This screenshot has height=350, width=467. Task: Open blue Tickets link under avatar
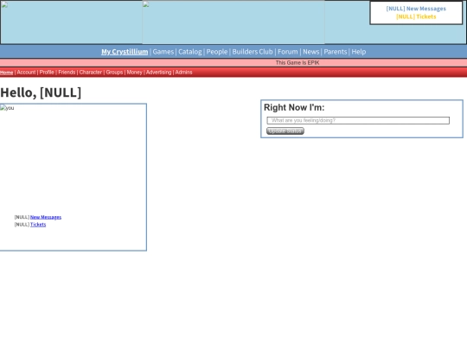click(38, 225)
